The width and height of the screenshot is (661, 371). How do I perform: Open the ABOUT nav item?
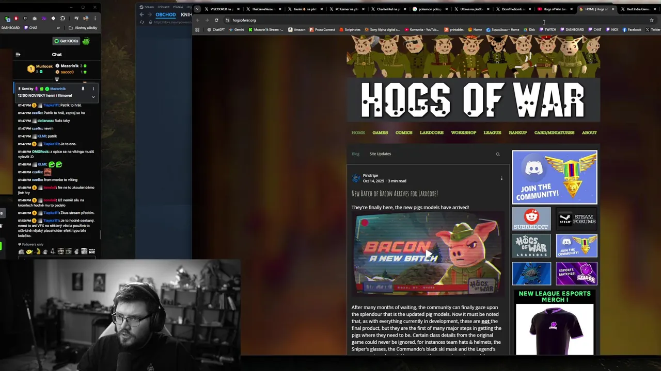click(589, 133)
